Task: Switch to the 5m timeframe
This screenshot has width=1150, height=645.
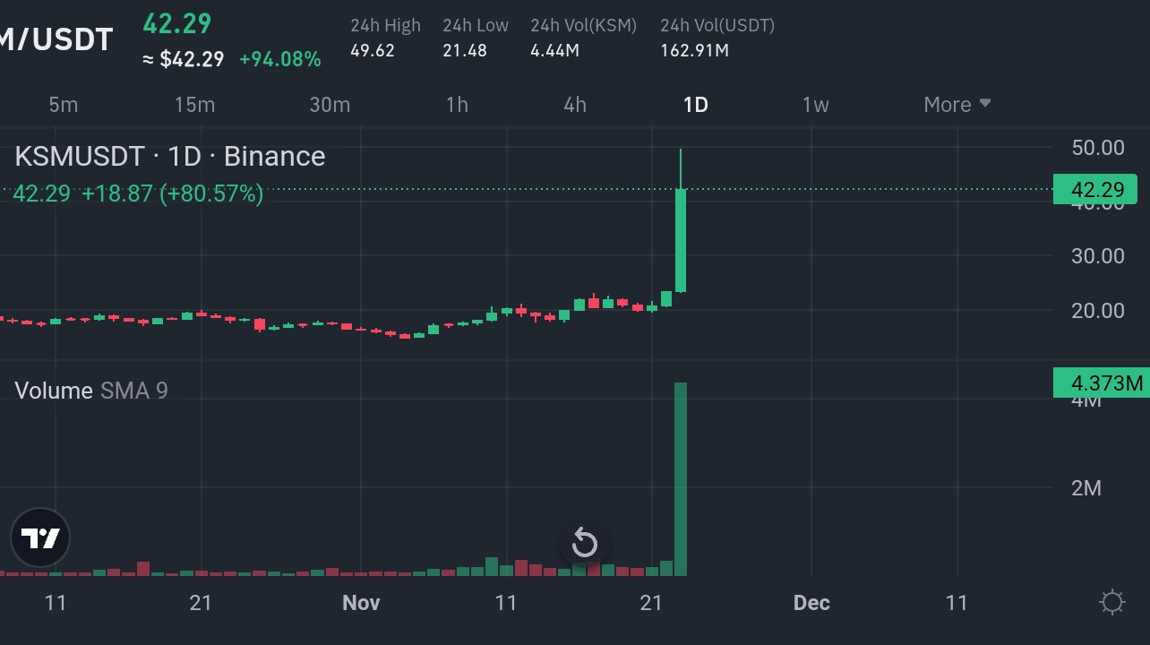Action: 63,104
